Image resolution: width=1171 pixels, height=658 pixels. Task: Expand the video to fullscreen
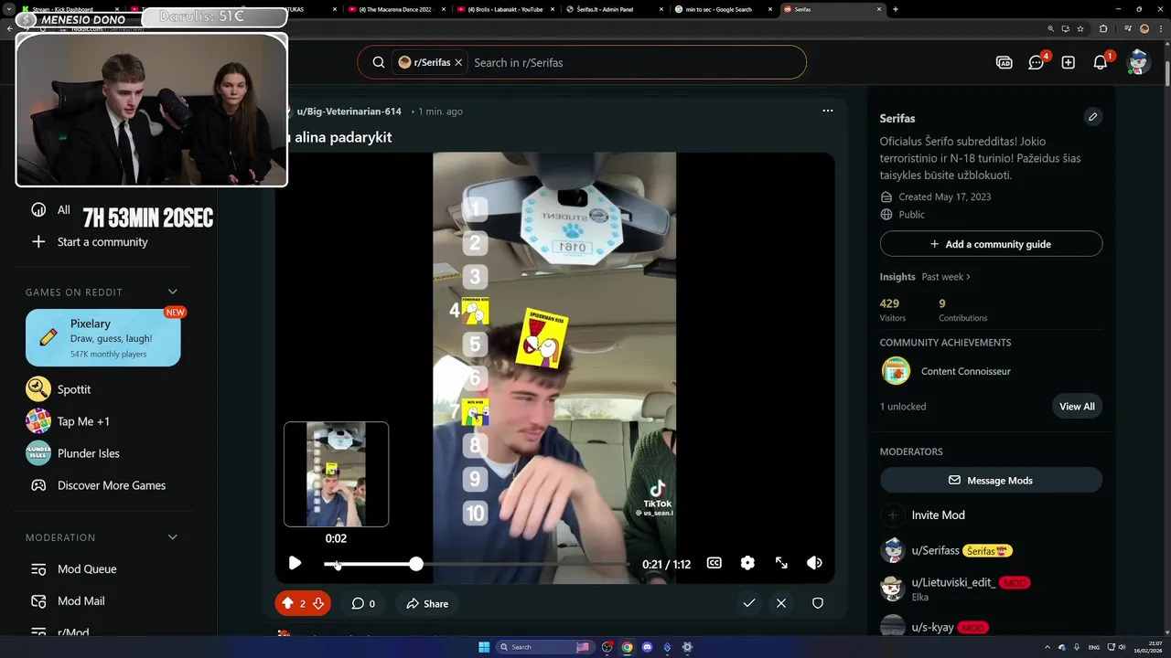coord(781,563)
